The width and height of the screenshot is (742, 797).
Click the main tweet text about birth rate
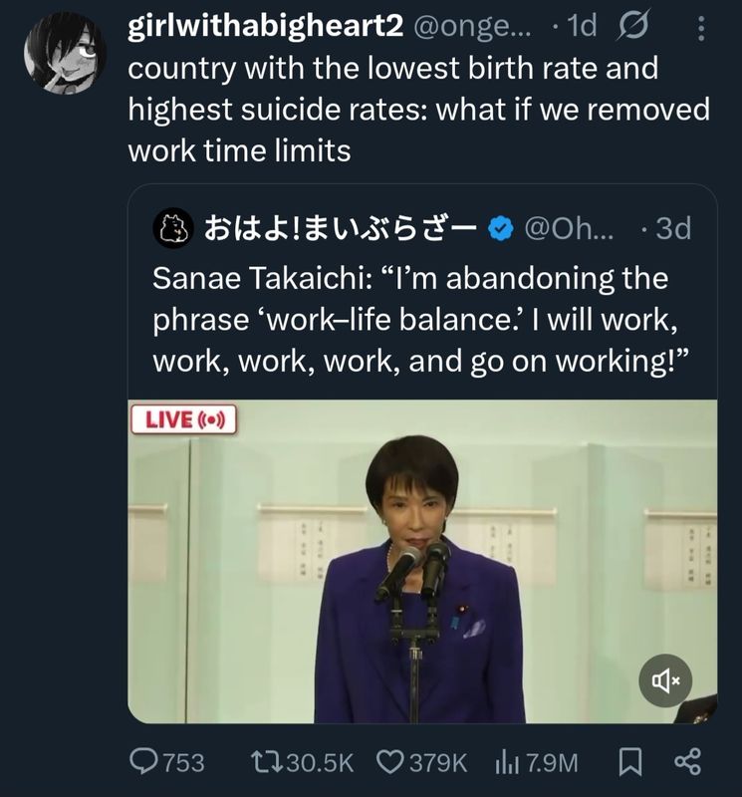point(418,112)
